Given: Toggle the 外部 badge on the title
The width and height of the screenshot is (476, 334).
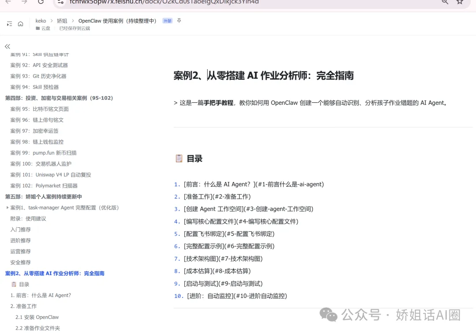Looking at the screenshot, I should point(167,20).
